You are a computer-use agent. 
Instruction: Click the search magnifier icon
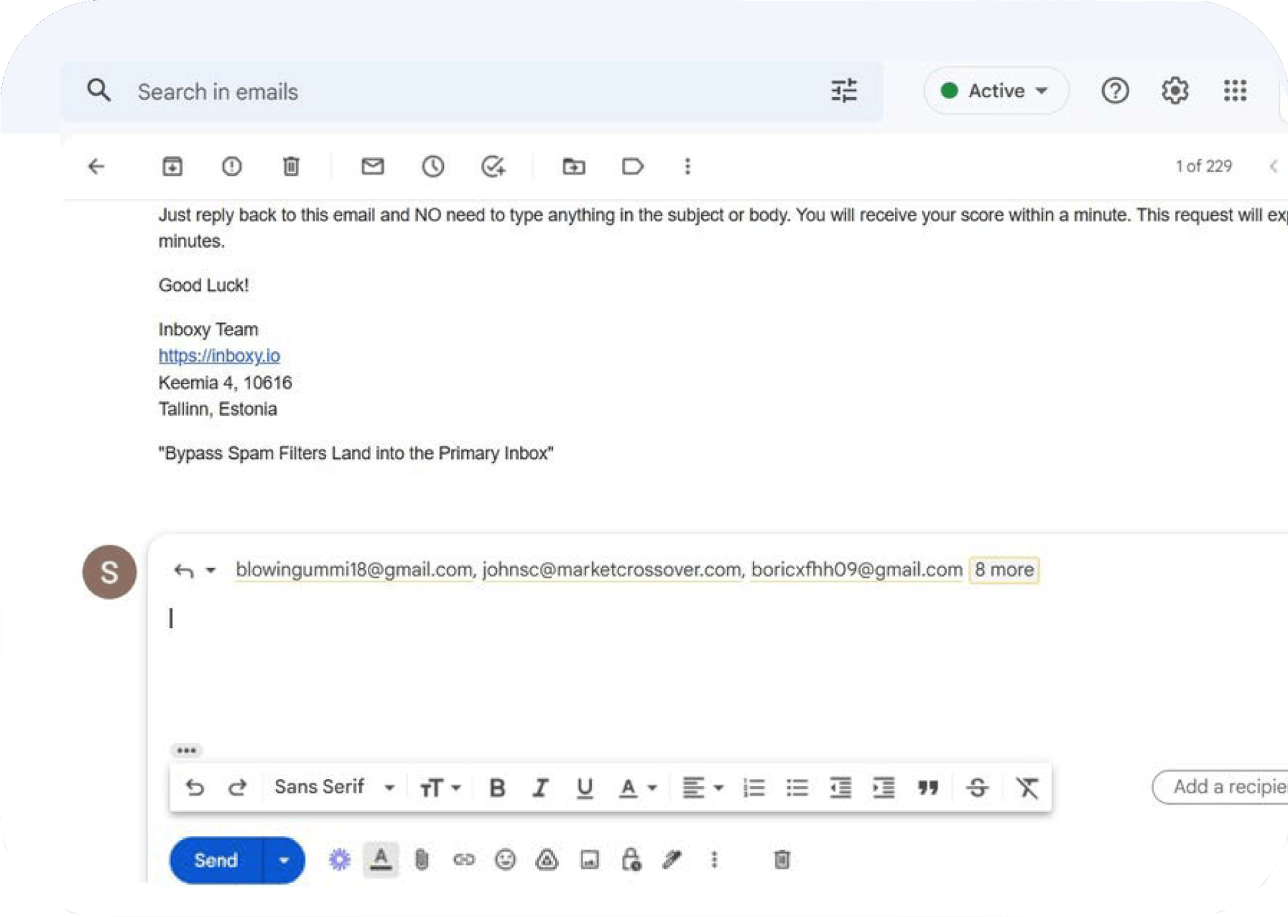coord(99,90)
